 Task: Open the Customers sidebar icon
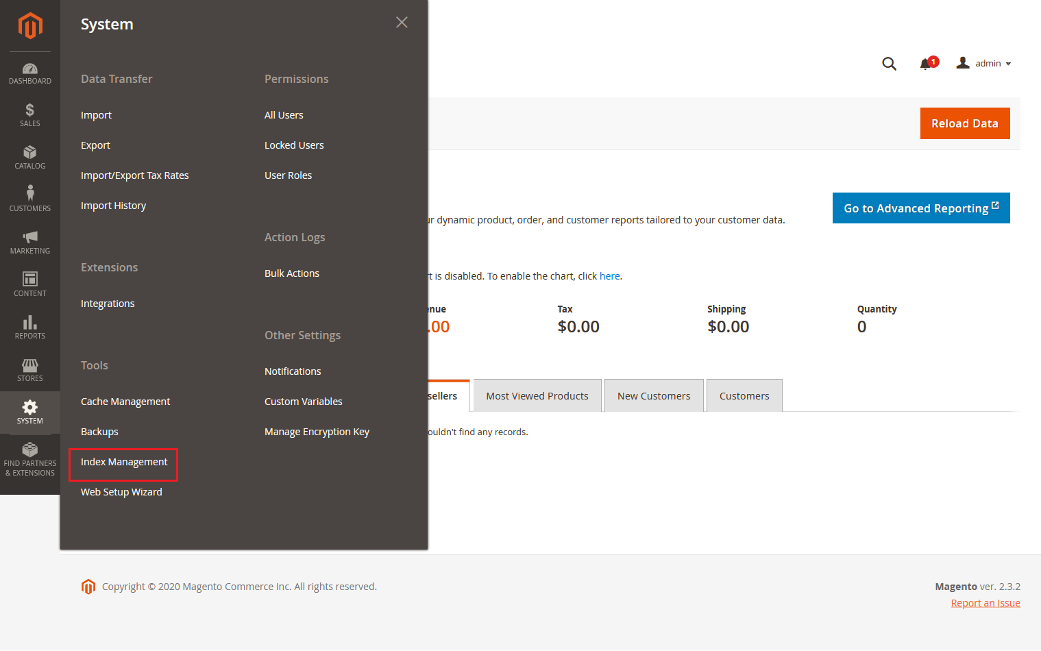(29, 199)
